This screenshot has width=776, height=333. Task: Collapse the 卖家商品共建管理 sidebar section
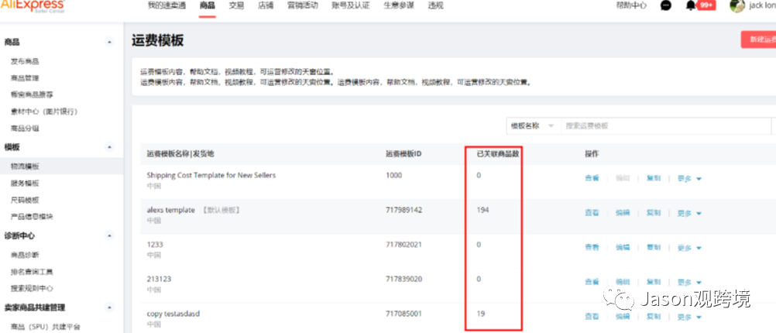tap(109, 307)
